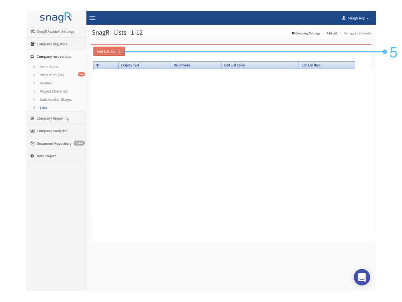Open the chat support bubble
This screenshot has width=402, height=302.
point(362,277)
